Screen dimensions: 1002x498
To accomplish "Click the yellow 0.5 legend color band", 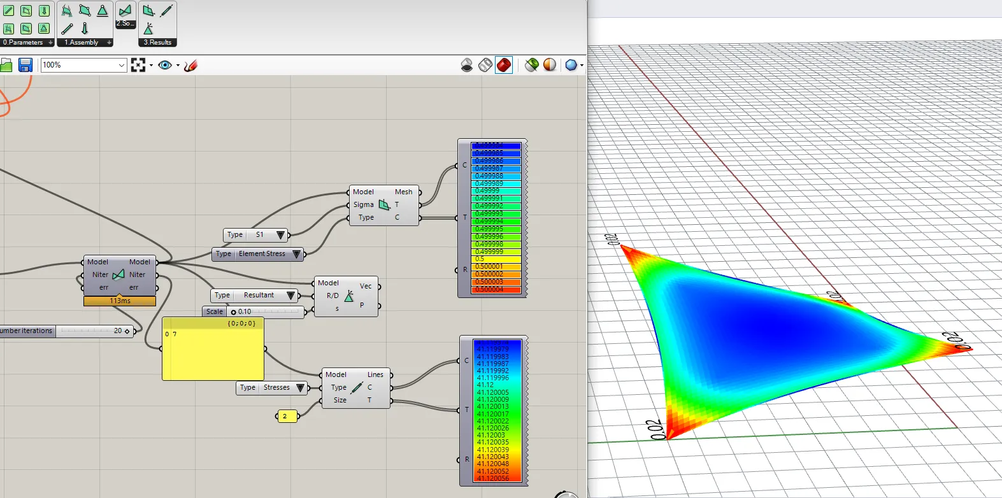I will pos(496,259).
